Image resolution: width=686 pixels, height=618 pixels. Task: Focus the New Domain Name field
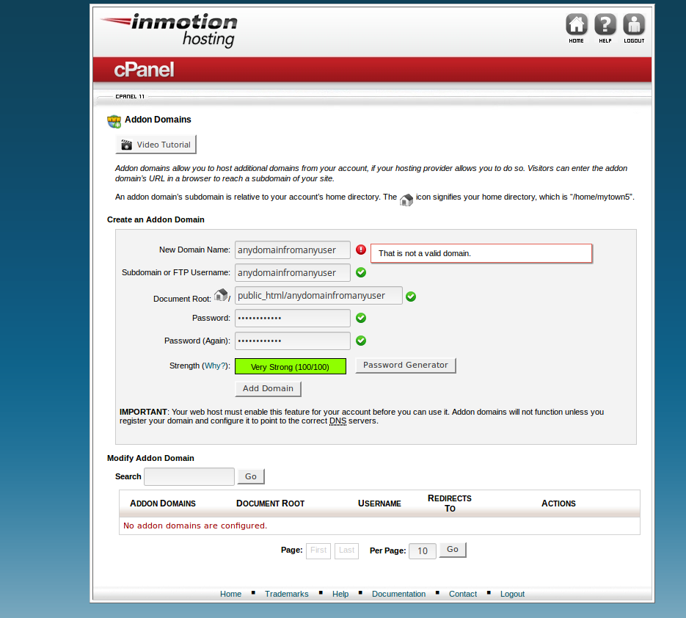coord(292,250)
